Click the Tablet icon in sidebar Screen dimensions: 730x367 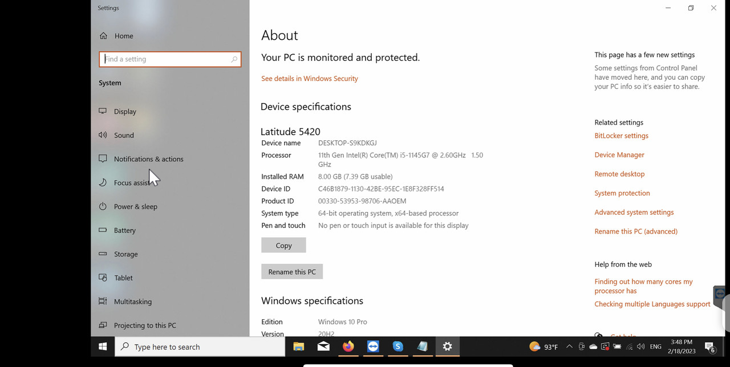pos(103,278)
